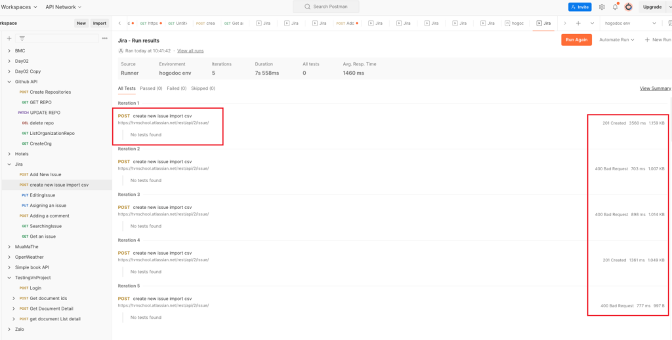
Task: Collapse the Jira collection
Action: (x=9, y=164)
